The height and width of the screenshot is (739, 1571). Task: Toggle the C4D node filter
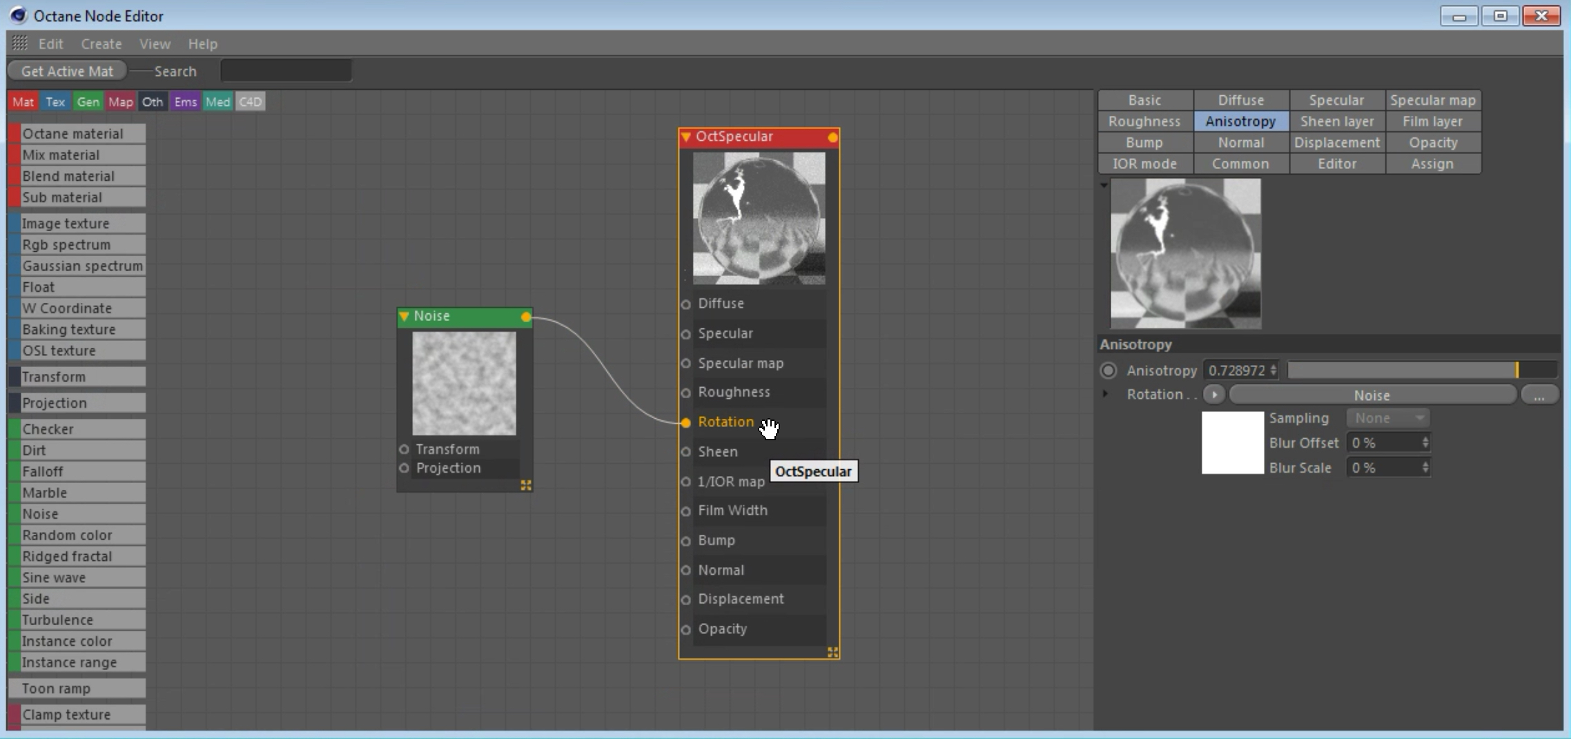(251, 102)
